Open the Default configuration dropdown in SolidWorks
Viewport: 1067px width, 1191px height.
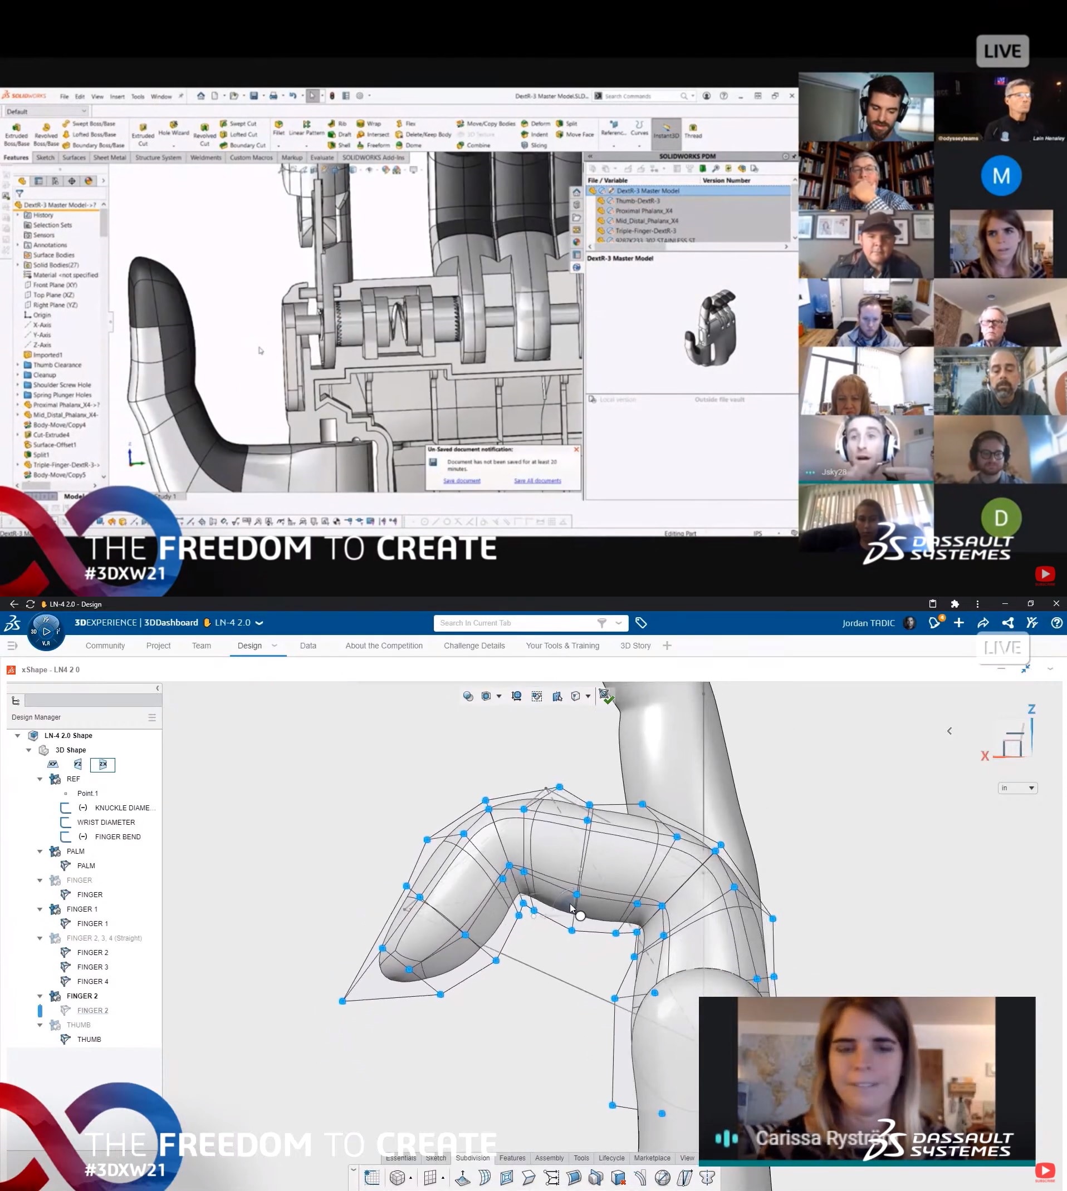coord(46,111)
